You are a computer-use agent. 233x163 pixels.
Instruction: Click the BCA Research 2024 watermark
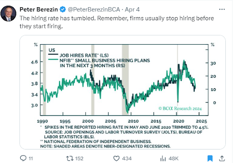[180, 109]
